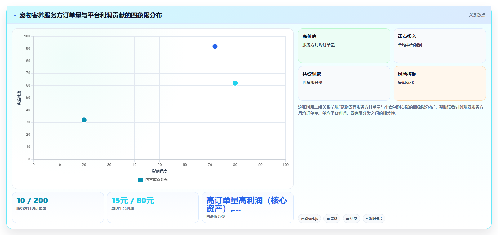This screenshot has height=235, width=498.
Task: Click 四象限分类 text in 持续观察 card
Action: tap(313, 83)
